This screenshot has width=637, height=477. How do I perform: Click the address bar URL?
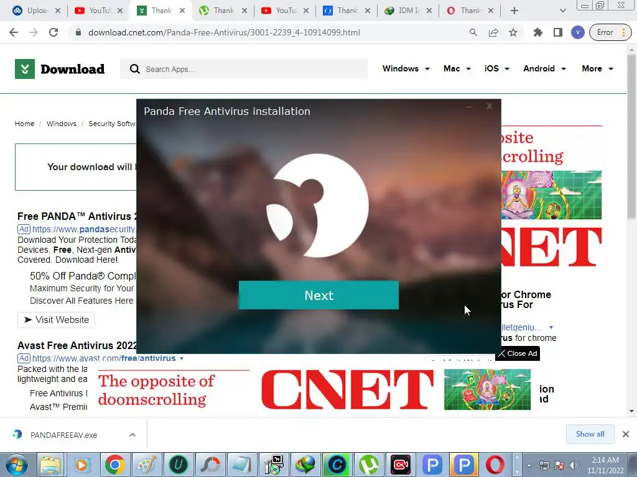coord(224,32)
